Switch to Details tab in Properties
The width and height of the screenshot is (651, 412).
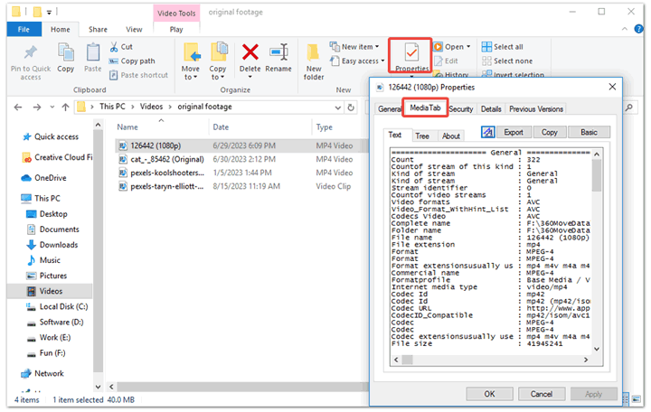point(491,109)
